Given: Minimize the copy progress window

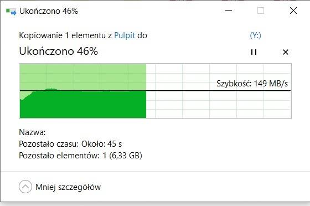Looking at the screenshot, I should pyautogui.click(x=229, y=11).
